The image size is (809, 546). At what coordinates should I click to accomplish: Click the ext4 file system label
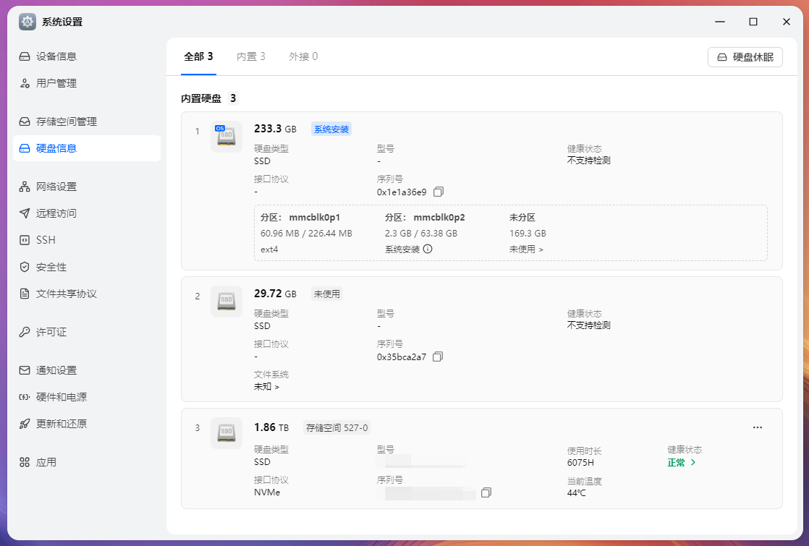269,249
